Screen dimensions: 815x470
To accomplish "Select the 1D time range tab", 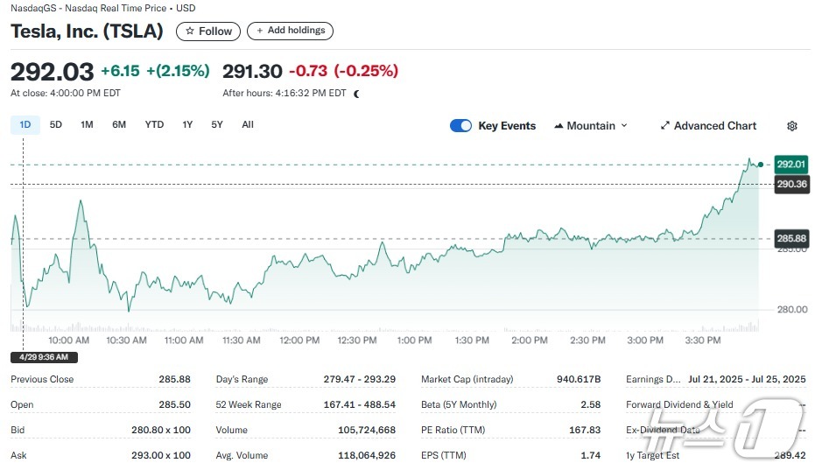I will coord(25,125).
